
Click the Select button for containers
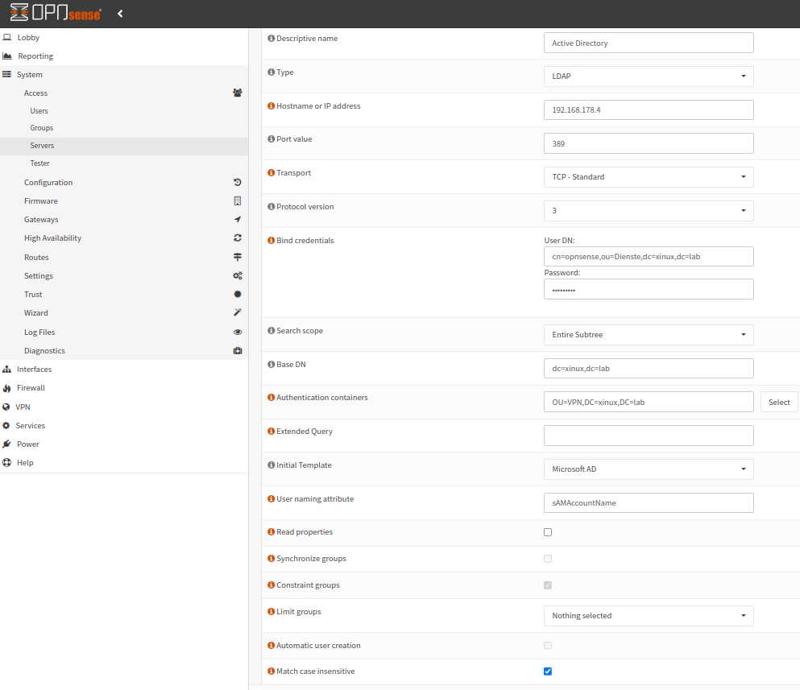pyautogui.click(x=778, y=402)
